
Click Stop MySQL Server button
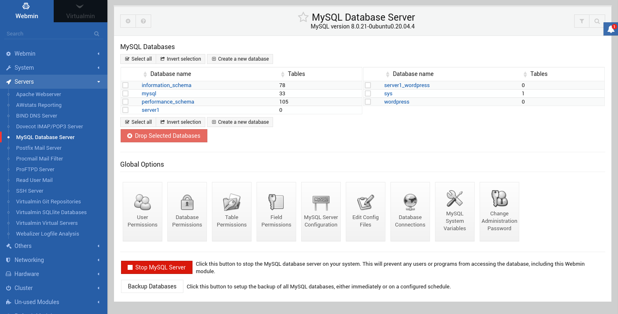157,267
